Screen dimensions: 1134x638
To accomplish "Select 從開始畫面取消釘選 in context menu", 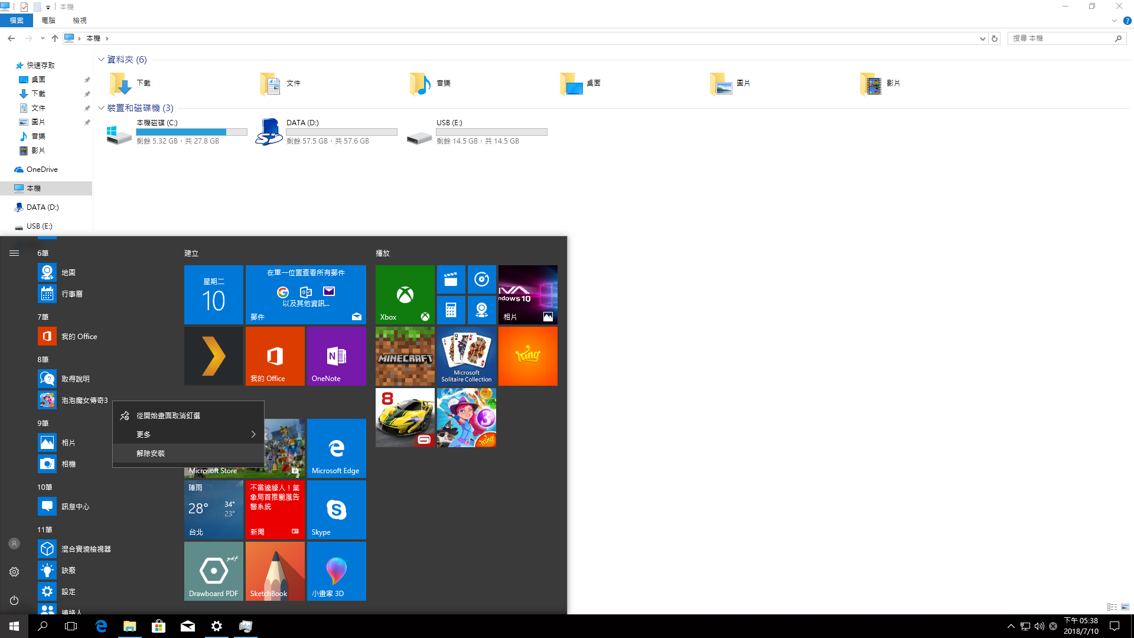I will [188, 415].
